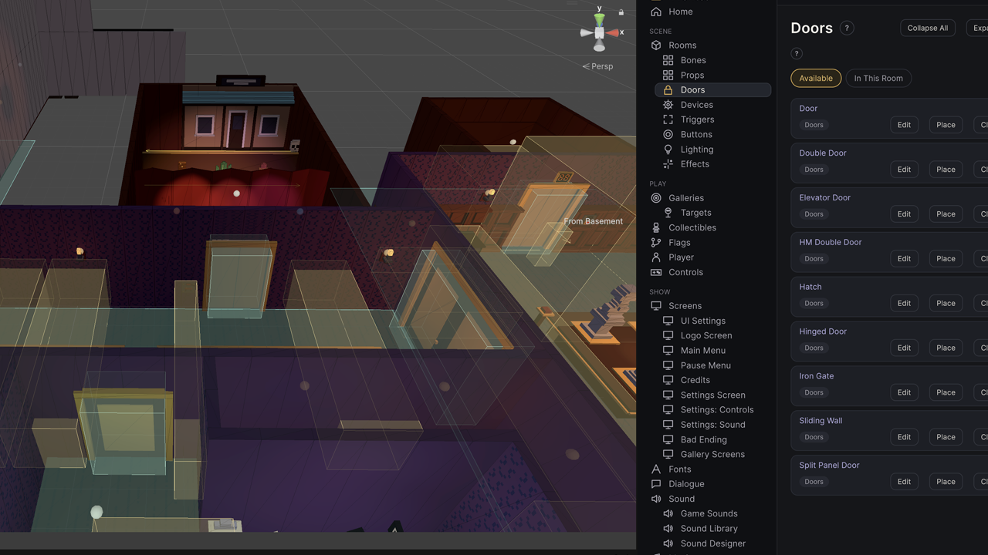
Task: Select the Effects sparkle icon
Action: [x=668, y=164]
